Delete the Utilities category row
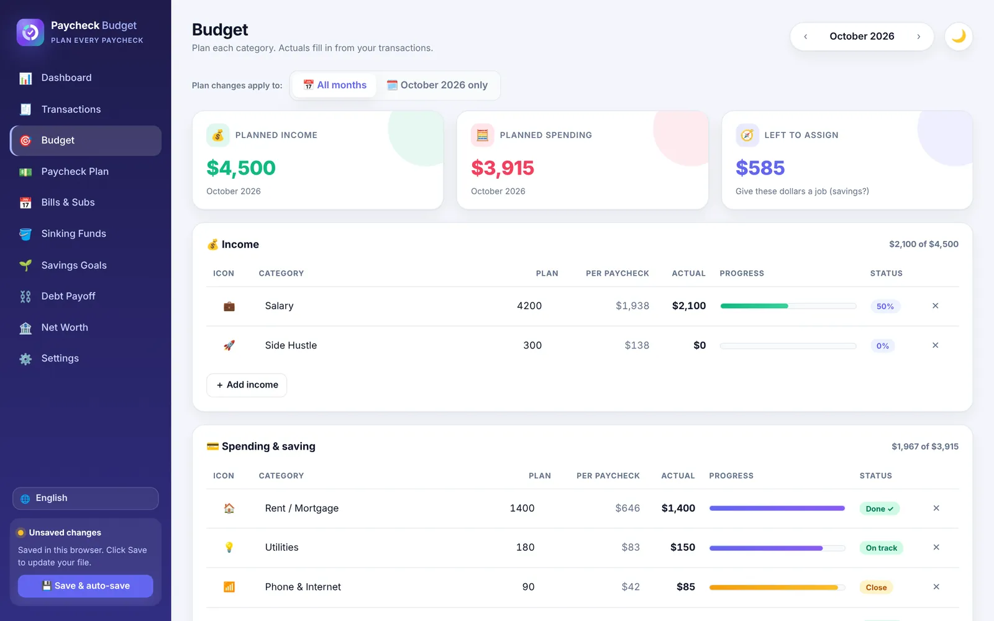 pos(936,547)
